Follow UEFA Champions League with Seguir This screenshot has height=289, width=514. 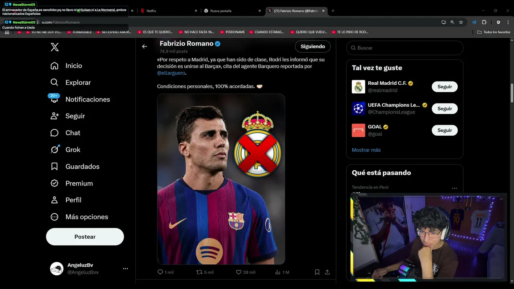[x=445, y=109]
